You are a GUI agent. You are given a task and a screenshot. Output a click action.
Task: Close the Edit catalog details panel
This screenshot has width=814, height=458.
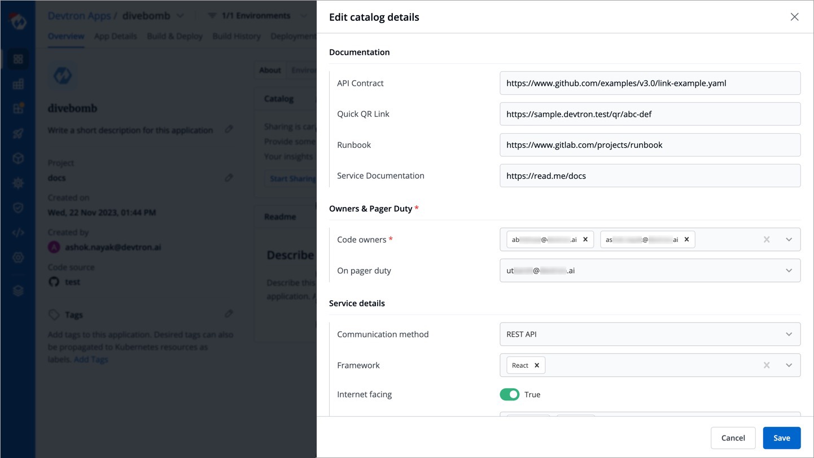(794, 17)
